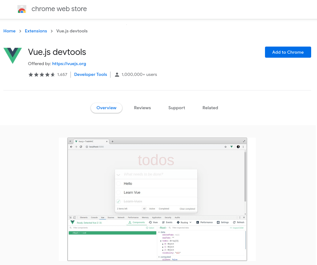
Task: Collapse the computed section triangle
Action: [159, 257]
